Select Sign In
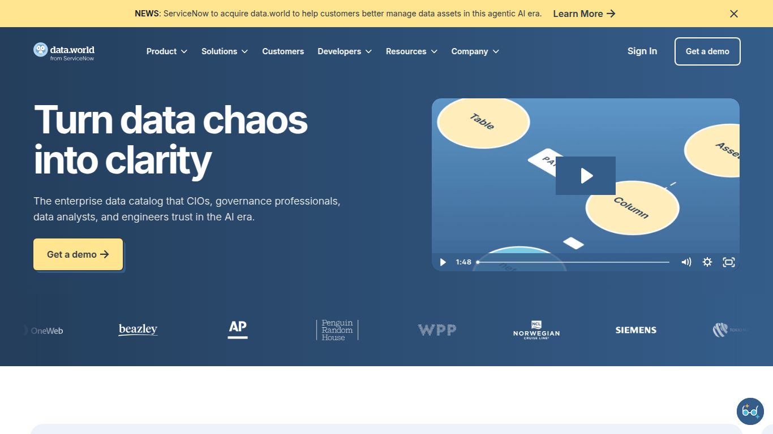 (642, 51)
